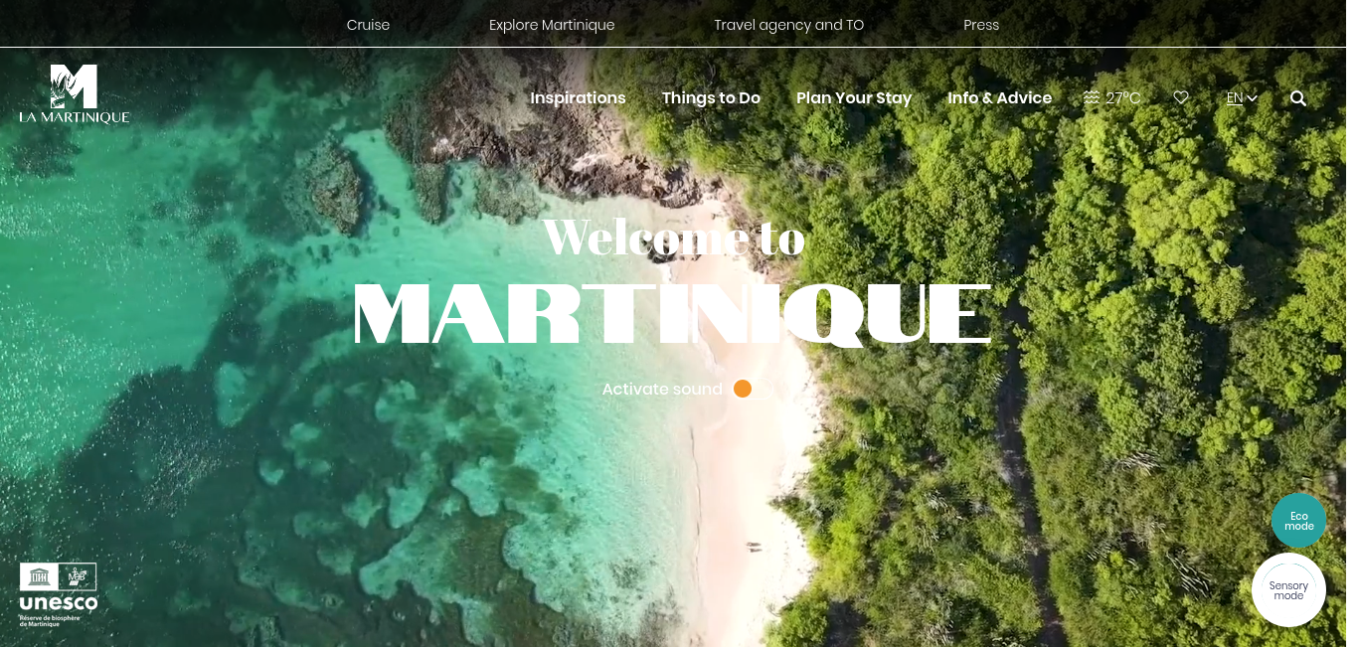This screenshot has width=1358, height=647.
Task: Open the Plan Your Stay menu
Action: coord(854,97)
